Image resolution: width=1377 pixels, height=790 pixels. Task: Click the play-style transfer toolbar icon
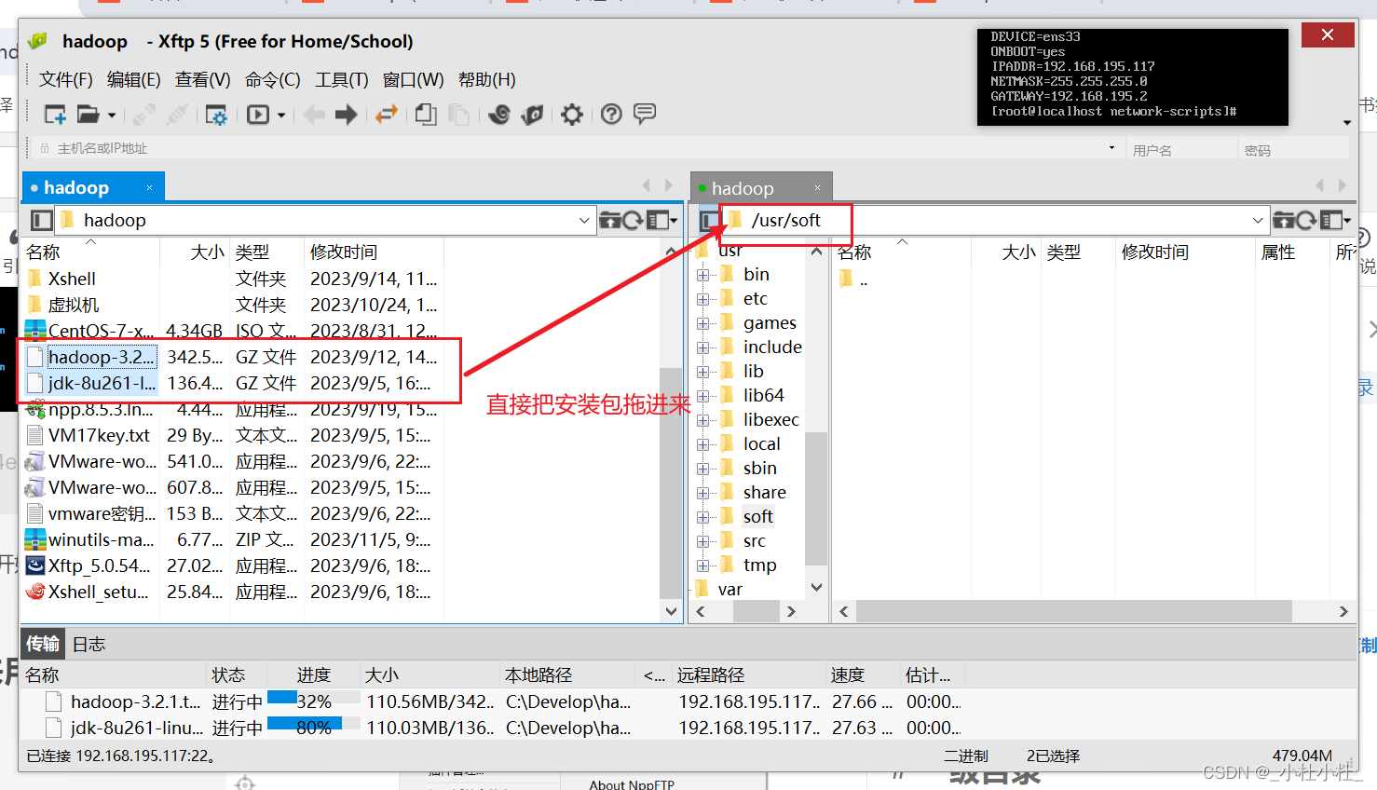click(x=258, y=115)
